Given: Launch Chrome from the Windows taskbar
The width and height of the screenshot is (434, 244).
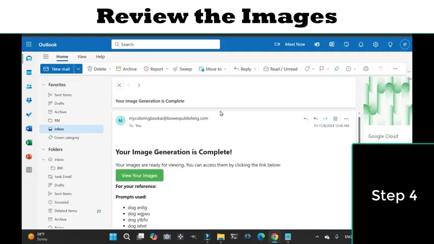Looking at the screenshot, I should point(274,236).
